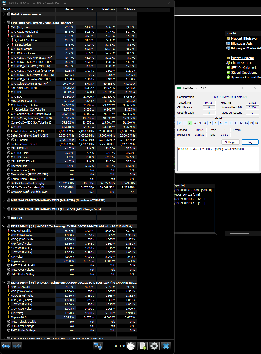Click the blue expand-columns arrows icon in HWiNFO toolbar
Viewport: 261px width, 354px height.
point(6,346)
